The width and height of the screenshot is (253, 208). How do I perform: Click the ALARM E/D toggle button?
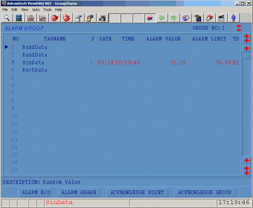pyautogui.click(x=35, y=192)
